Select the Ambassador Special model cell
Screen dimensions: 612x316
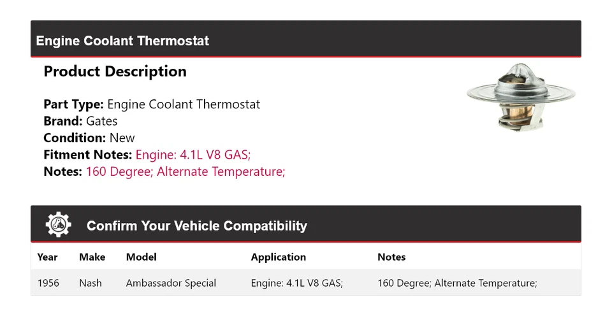171,283
